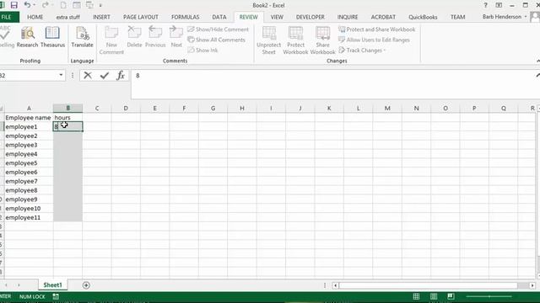540x303 pixels.
Task: Click the horizontal scrollbar track
Action: 428,285
